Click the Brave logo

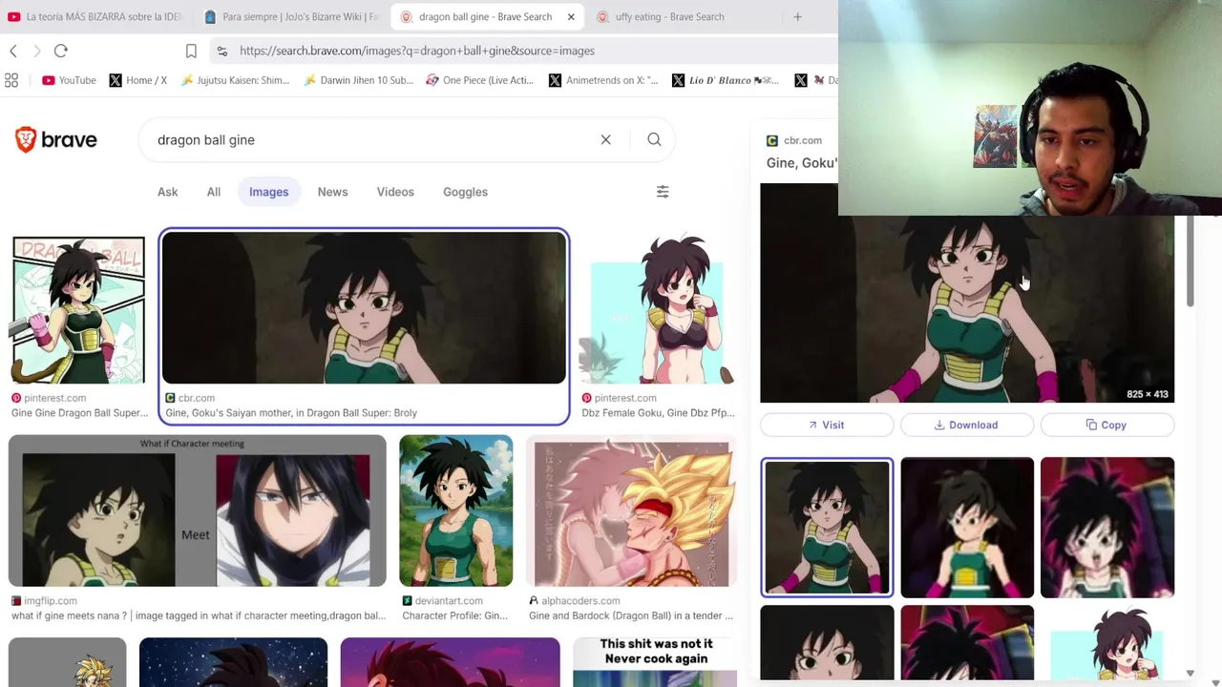point(56,139)
